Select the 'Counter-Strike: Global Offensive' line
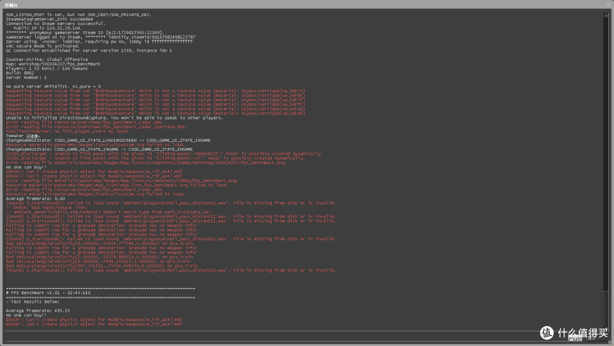Image resolution: width=614 pixels, height=346 pixels. pyautogui.click(x=47, y=60)
